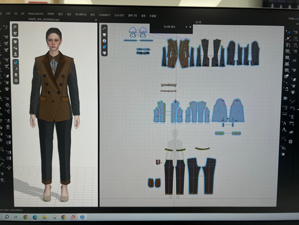Open File Explorer from the taskbar
The width and height of the screenshot is (299, 225).
[x=44, y=217]
